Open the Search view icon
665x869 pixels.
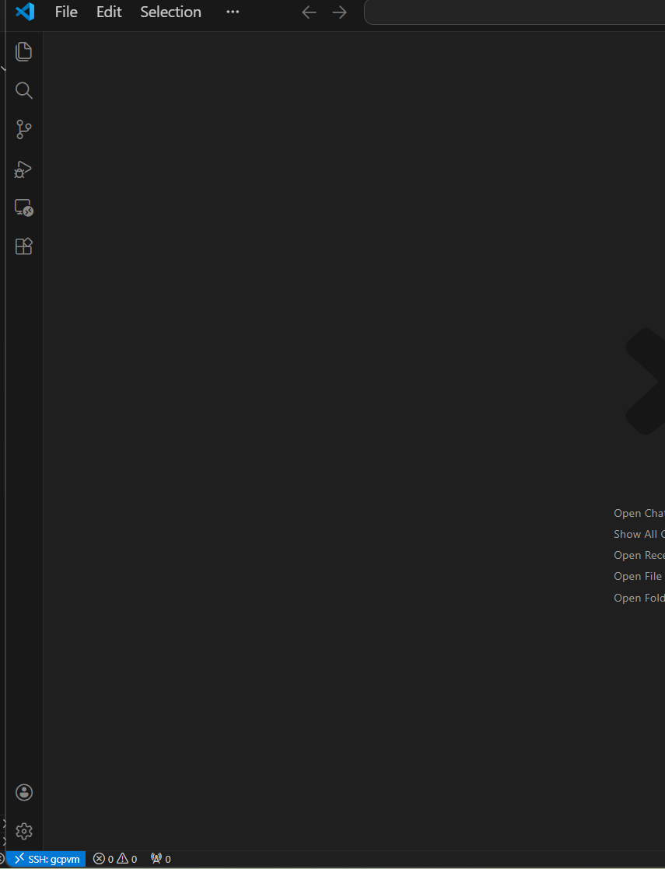24,91
